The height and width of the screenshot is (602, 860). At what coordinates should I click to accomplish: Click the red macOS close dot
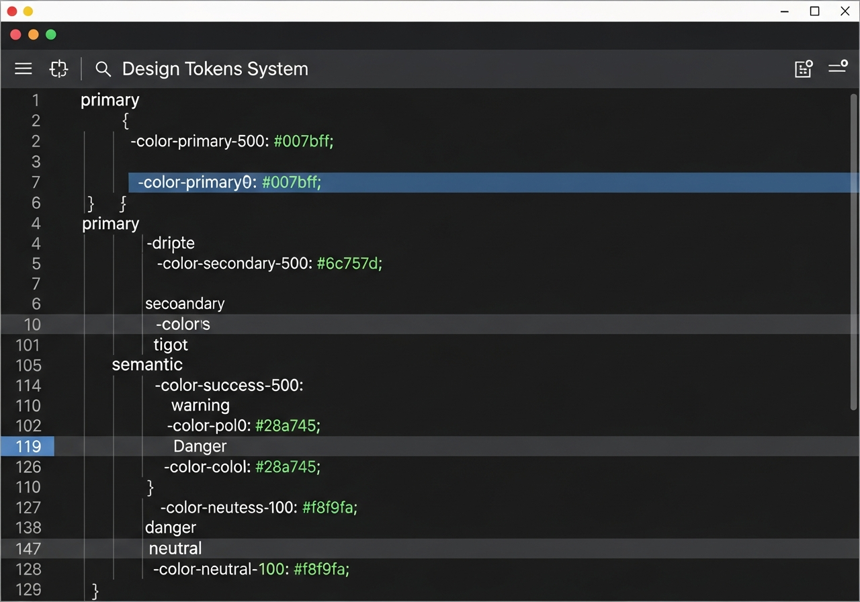click(x=15, y=34)
